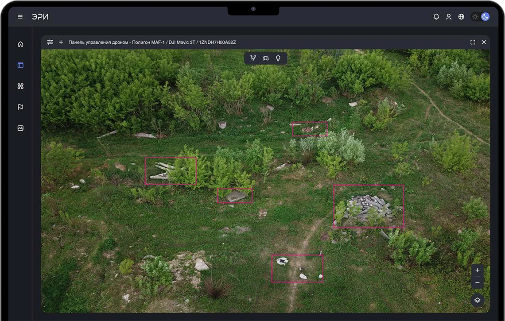Screen dimensions: 505x321
Task: Open the layers button
Action: (x=477, y=300)
